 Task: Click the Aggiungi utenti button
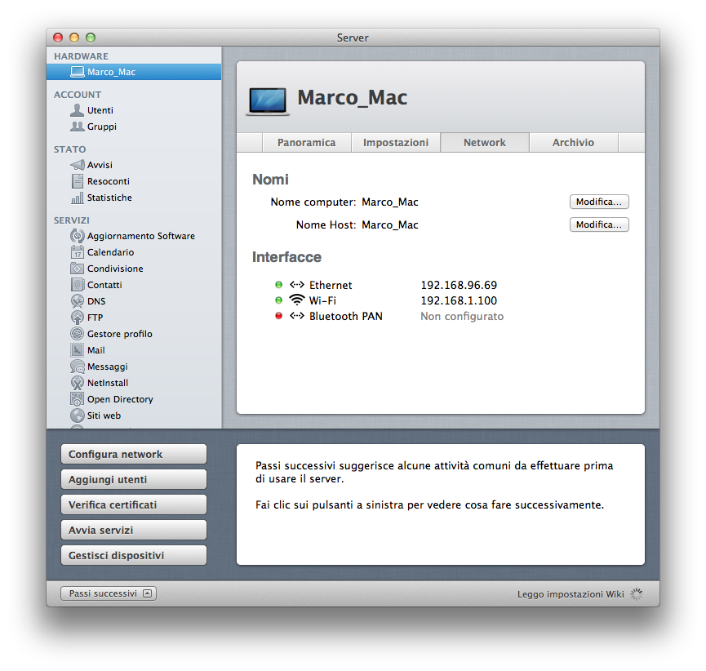(x=134, y=479)
